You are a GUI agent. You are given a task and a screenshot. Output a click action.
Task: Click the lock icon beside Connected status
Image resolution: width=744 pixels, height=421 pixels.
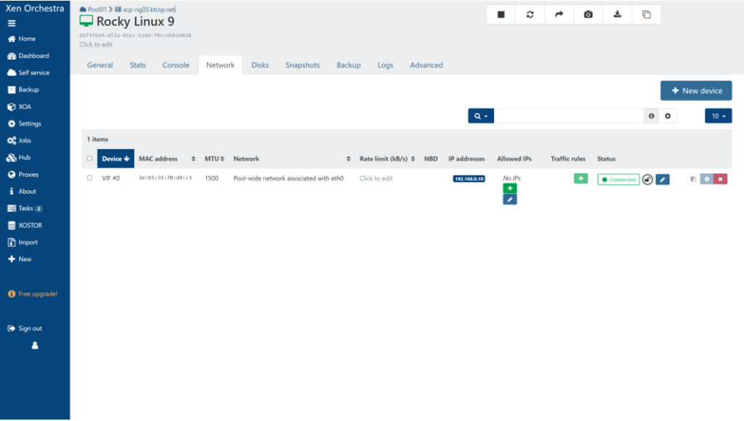[647, 179]
